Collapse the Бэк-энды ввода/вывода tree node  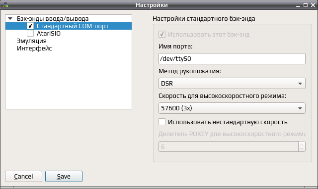(10, 19)
